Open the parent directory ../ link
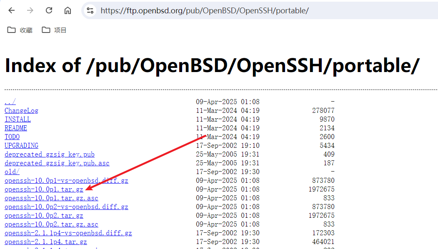 pos(10,102)
